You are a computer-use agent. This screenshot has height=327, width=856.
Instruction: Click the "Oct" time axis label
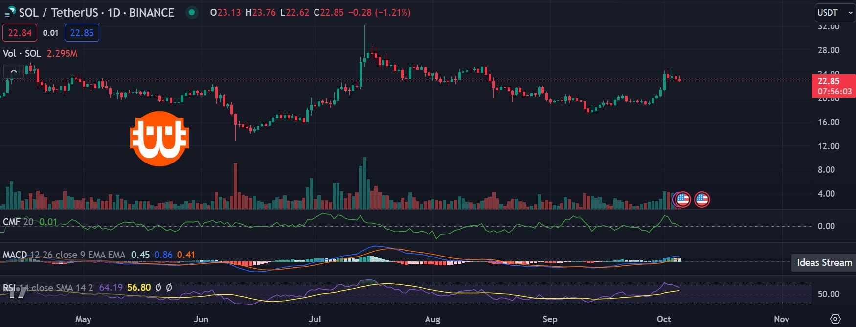(664, 319)
